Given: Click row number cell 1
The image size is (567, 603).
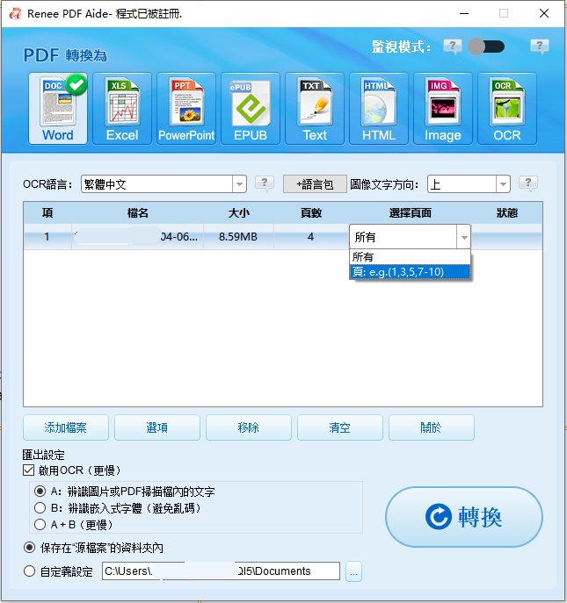Looking at the screenshot, I should pyautogui.click(x=47, y=236).
